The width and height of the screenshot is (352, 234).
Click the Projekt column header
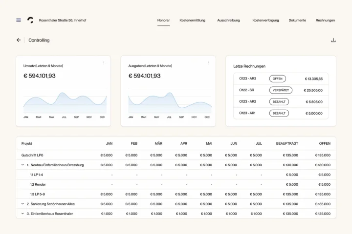[x=27, y=143]
